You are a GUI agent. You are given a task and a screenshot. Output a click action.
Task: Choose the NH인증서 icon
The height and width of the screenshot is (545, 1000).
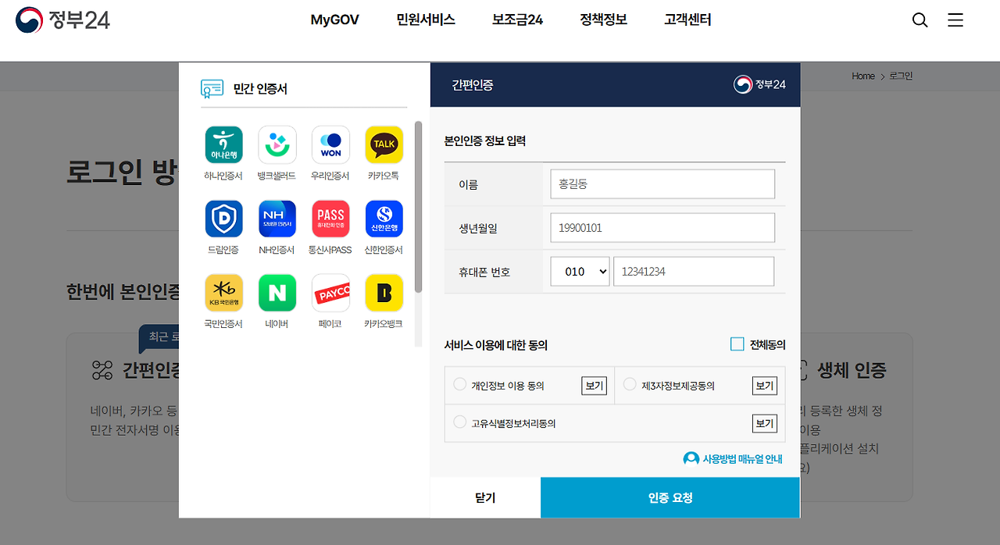[x=277, y=219]
